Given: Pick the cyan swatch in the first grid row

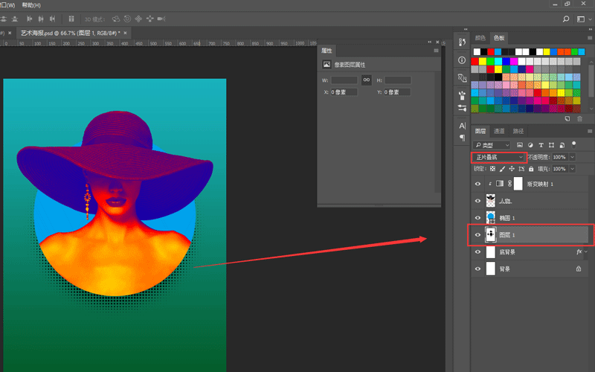Looking at the screenshot, I should (x=498, y=61).
